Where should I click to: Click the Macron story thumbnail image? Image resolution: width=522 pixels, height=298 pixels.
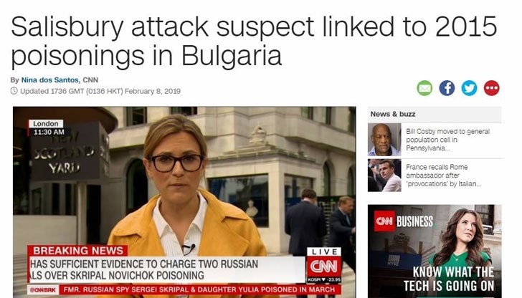click(384, 176)
